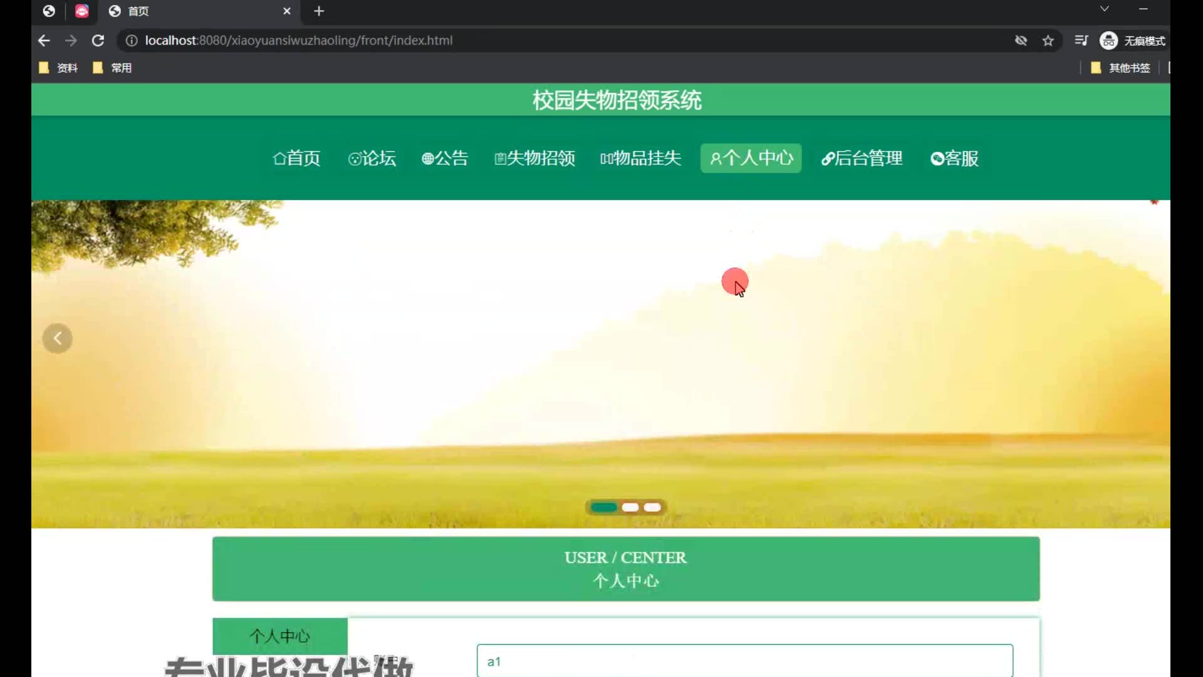1203x677 pixels.
Task: Open the 客服 customer service link
Action: point(954,158)
